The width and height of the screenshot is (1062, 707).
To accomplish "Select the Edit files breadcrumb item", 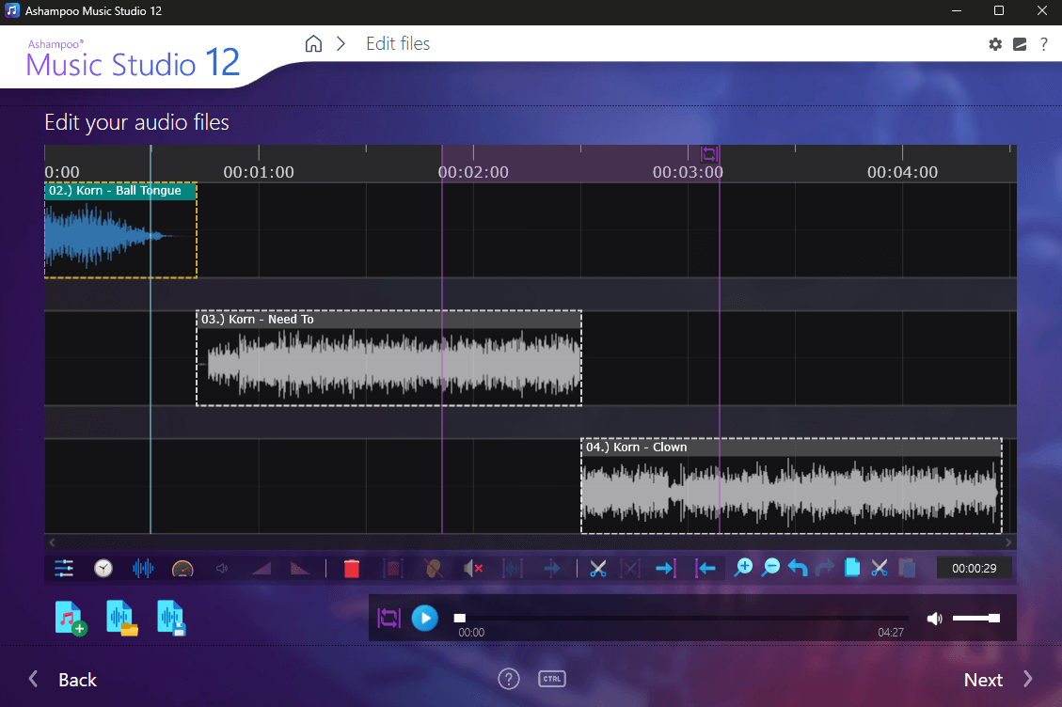I will (397, 43).
